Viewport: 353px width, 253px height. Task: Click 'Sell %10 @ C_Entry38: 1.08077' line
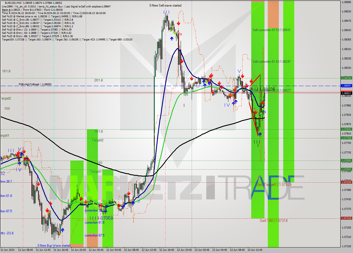38,20
